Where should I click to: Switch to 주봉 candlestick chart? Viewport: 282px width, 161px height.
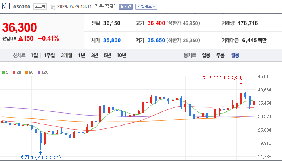(220, 55)
